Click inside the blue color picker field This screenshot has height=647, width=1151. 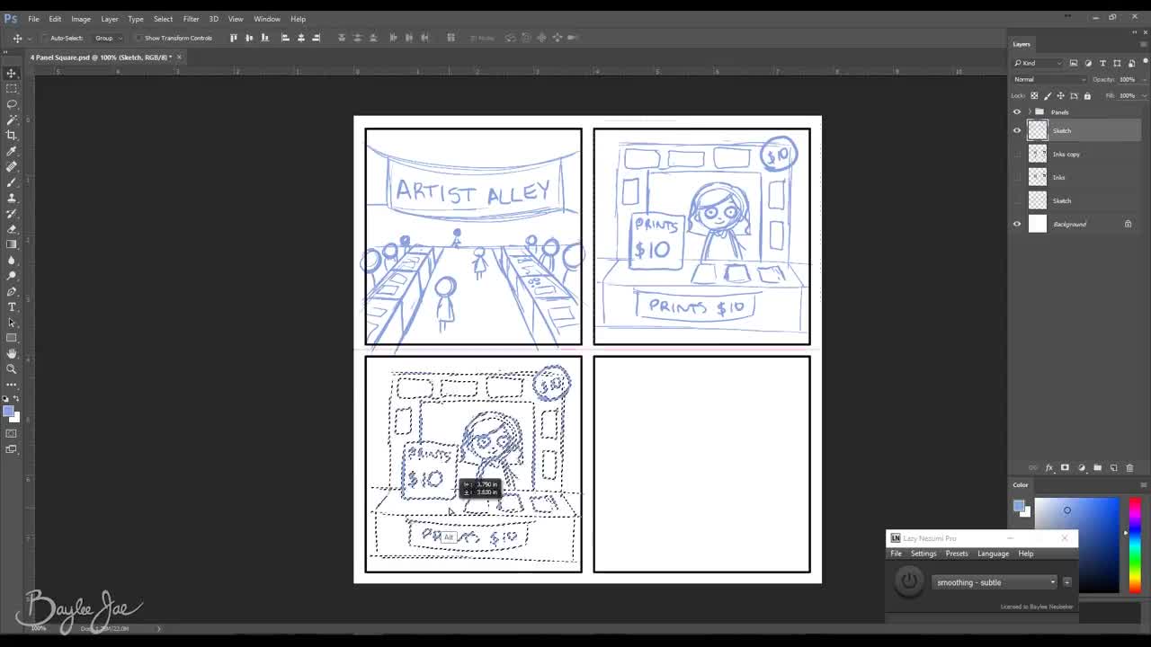pyautogui.click(x=1076, y=545)
